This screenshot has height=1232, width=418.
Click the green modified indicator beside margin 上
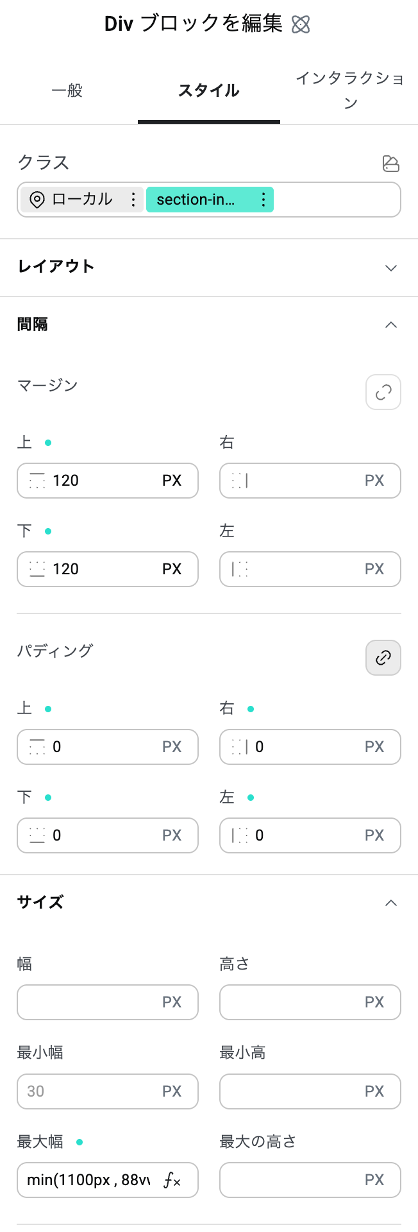coord(47,443)
